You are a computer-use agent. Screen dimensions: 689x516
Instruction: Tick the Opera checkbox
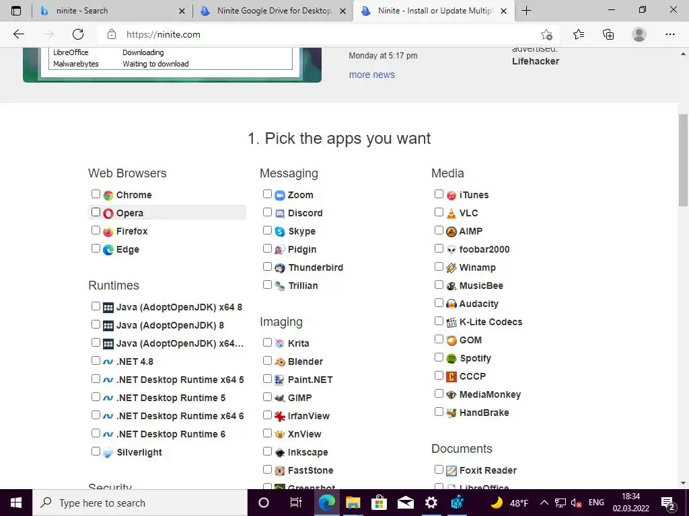(x=96, y=212)
